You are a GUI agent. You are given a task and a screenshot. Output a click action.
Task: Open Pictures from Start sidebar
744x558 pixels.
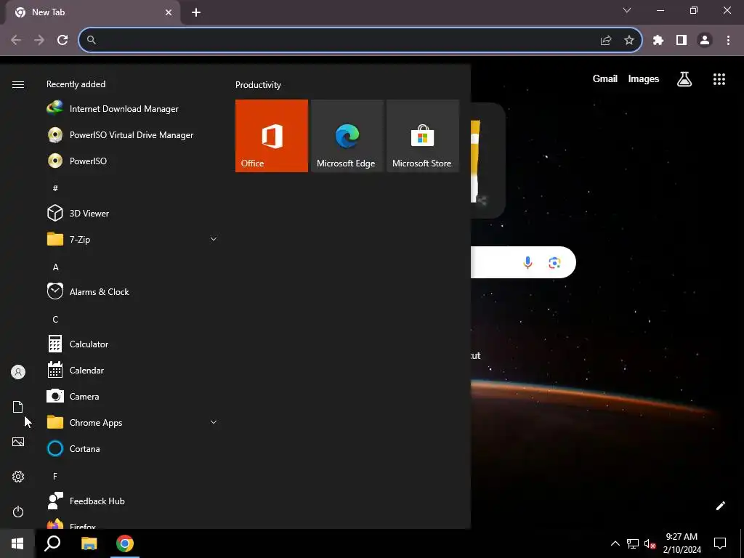(x=18, y=442)
